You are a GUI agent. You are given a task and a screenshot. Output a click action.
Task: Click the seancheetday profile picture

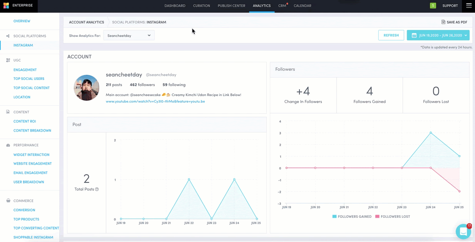click(87, 88)
